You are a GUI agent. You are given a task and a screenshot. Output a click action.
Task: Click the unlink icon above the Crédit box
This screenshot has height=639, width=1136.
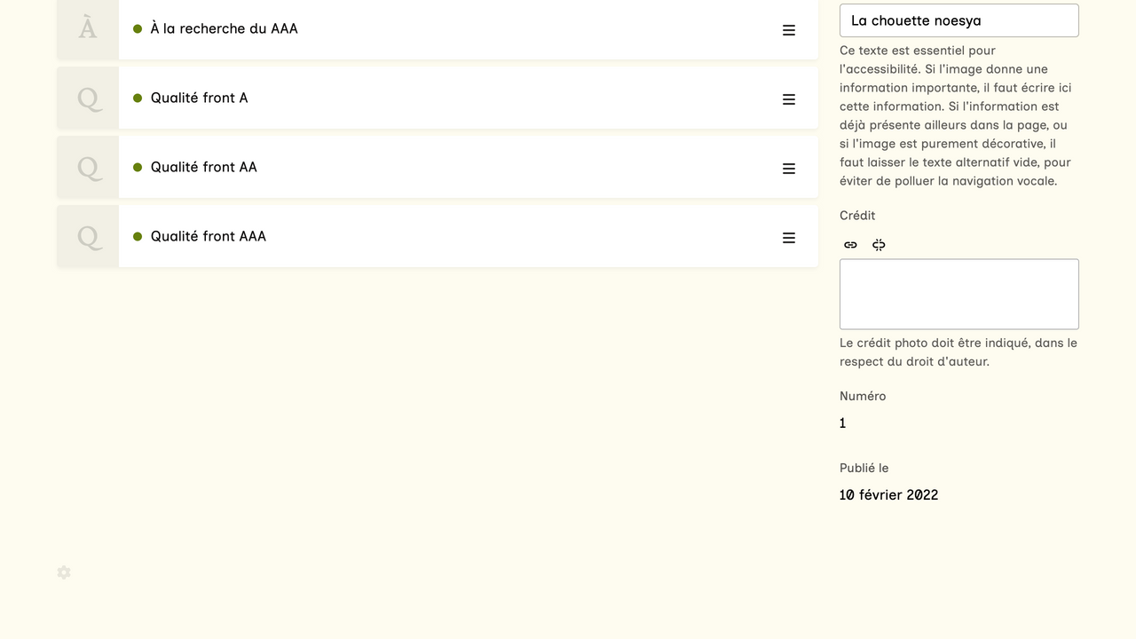click(x=879, y=245)
